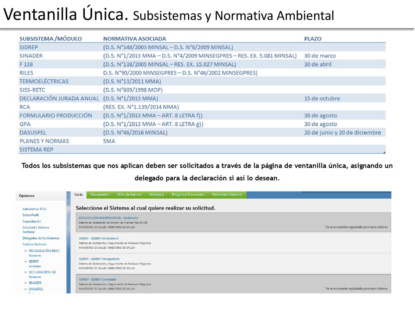Select DECLARACIÓN 138 in the sidebar
Image resolution: width=415 pixels, height=311 pixels.
pos(42,272)
